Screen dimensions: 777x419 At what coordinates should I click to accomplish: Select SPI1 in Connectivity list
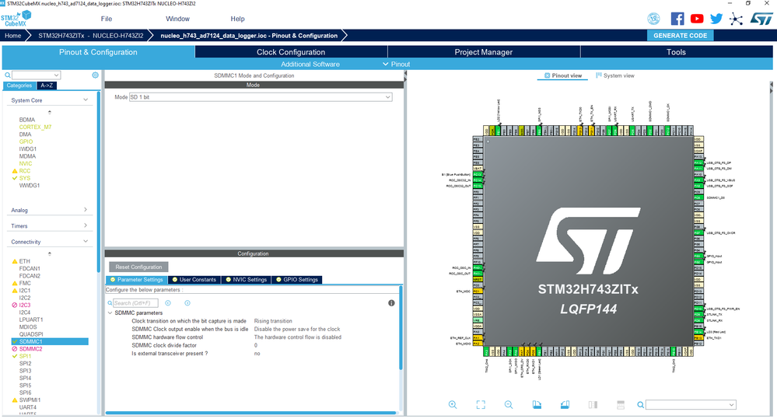point(25,356)
